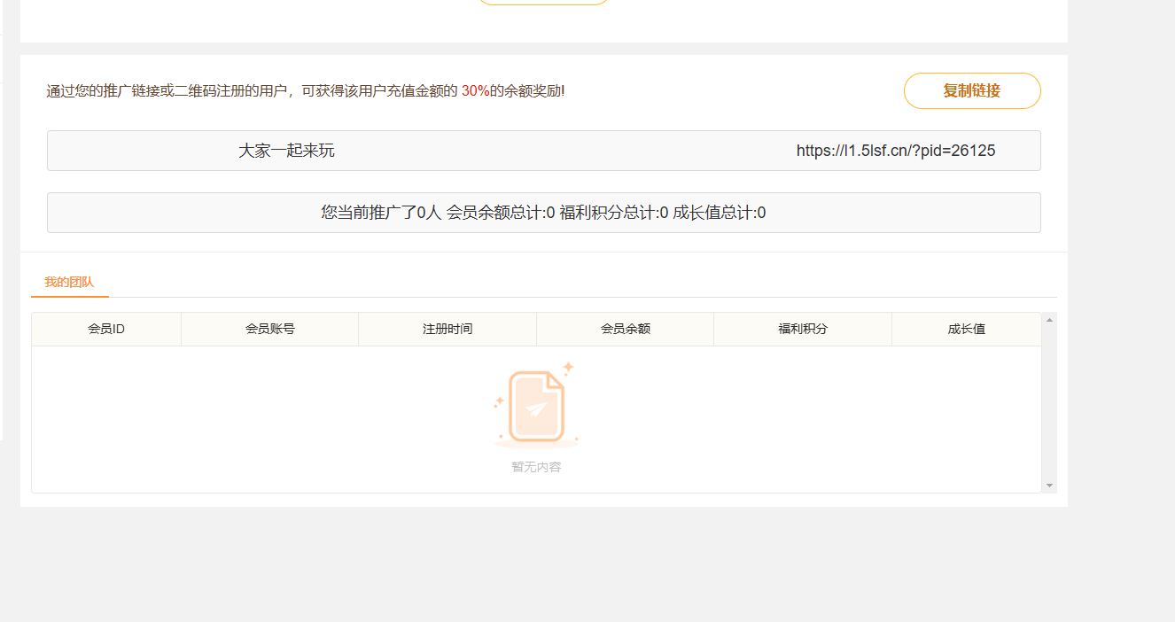Click the 会员账号 column header
Image resolution: width=1175 pixels, height=622 pixels.
point(270,329)
